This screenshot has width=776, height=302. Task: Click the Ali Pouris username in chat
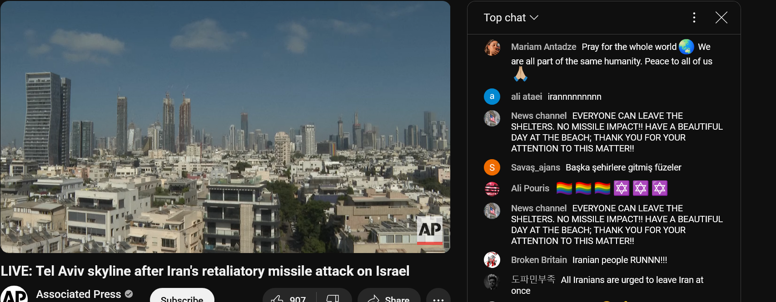coord(530,188)
